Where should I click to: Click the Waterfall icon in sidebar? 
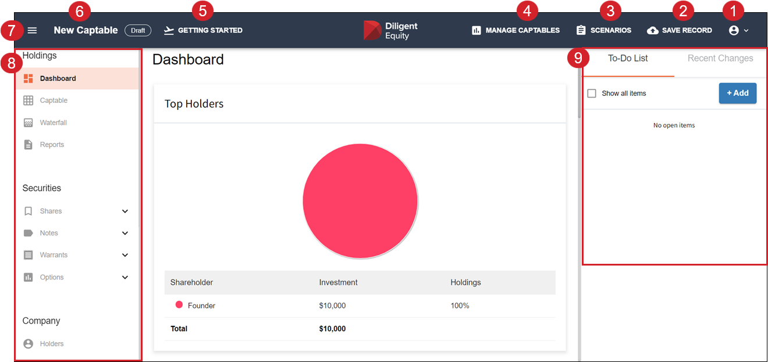[x=28, y=123]
